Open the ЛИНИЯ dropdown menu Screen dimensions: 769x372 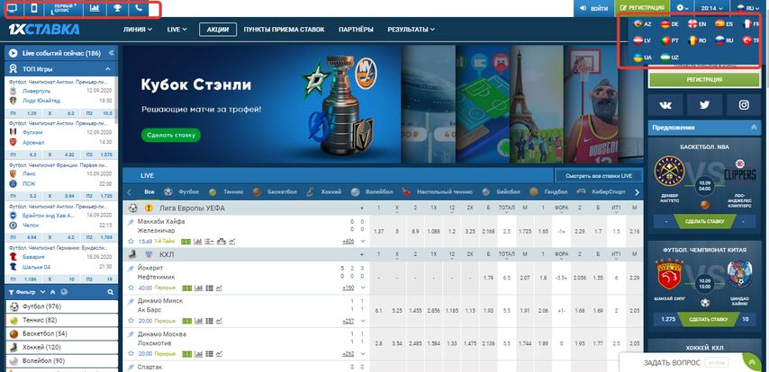coord(137,30)
